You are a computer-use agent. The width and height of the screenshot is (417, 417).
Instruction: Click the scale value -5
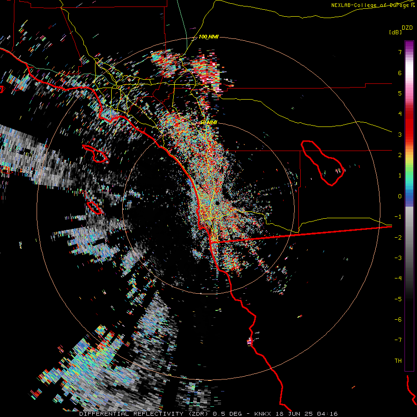click(x=398, y=299)
